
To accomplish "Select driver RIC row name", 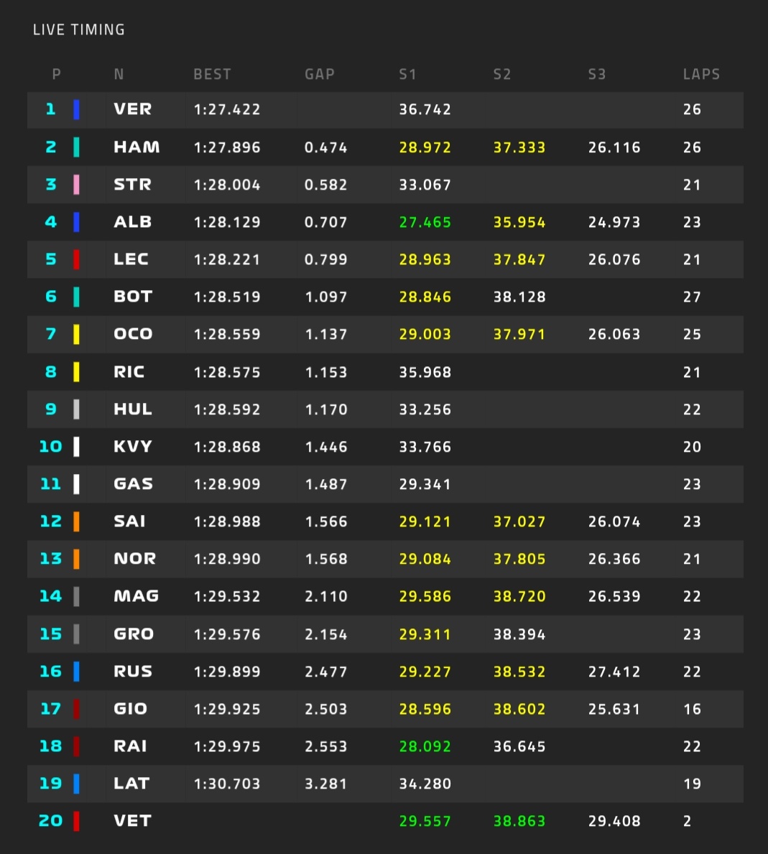I will coord(129,371).
